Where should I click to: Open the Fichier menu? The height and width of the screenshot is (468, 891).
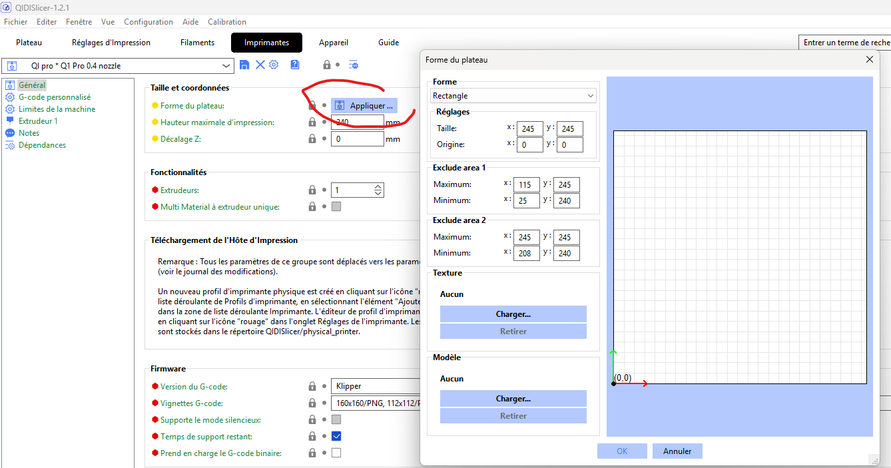tap(16, 22)
